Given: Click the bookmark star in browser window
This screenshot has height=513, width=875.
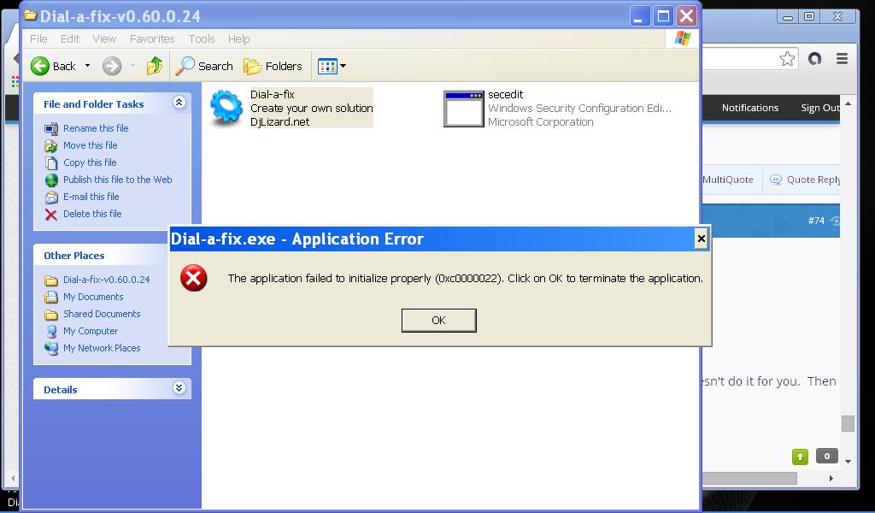Looking at the screenshot, I should (787, 59).
